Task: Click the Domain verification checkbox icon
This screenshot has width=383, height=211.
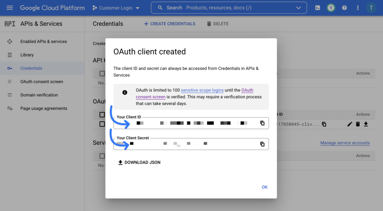Action: [x=9, y=95]
